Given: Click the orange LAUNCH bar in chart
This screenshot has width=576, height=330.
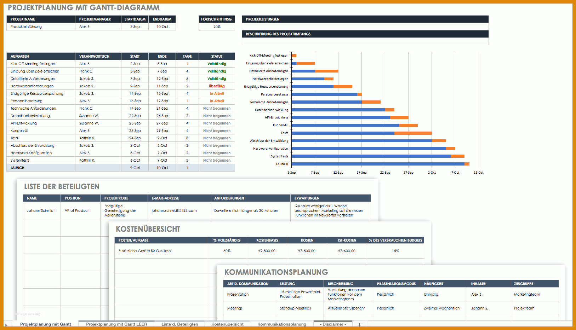Looking at the screenshot, I should tap(467, 164).
